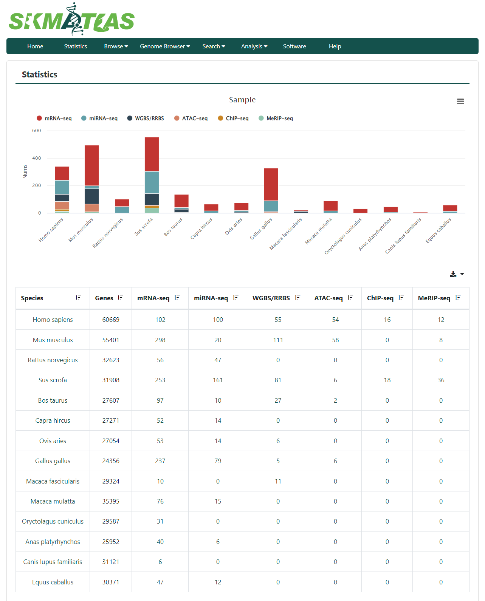The height and width of the screenshot is (601, 485).
Task: Sort by MeRIP-seq column icon
Action: point(458,298)
